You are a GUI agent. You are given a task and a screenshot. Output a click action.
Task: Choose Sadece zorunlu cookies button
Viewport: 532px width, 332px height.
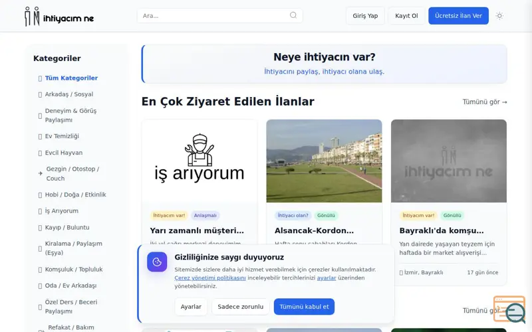[x=241, y=307]
